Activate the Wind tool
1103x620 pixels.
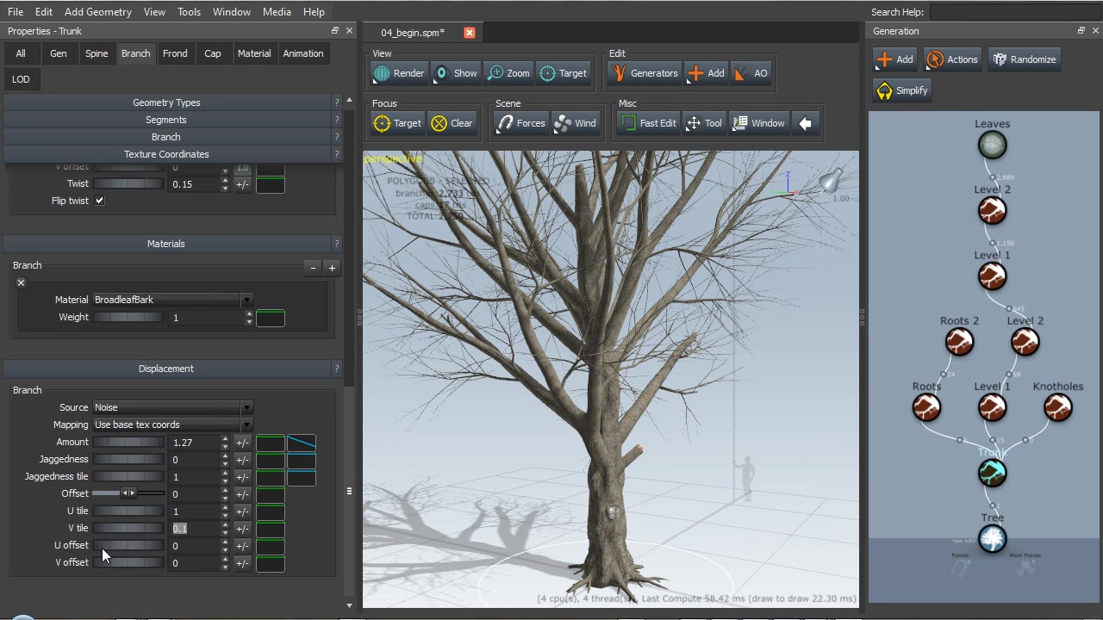click(576, 123)
